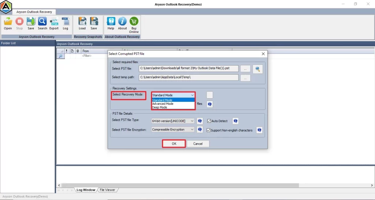Viewport: 375px width, 200px height.
Task: Open the PST file Encryption dropdown
Action: 173,130
